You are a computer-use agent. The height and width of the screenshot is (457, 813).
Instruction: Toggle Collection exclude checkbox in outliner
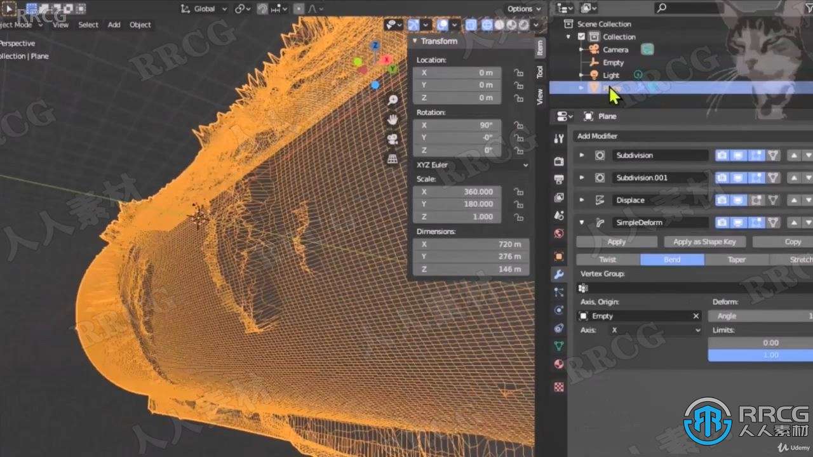(581, 37)
